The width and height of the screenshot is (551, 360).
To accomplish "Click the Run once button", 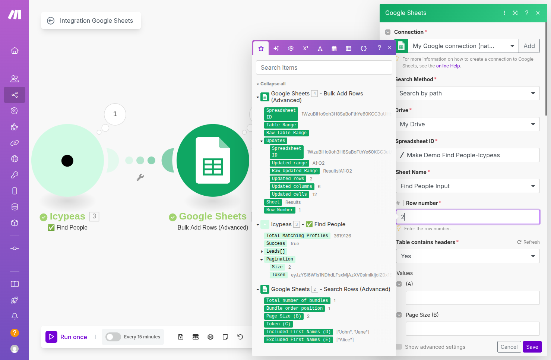I will click(67, 337).
